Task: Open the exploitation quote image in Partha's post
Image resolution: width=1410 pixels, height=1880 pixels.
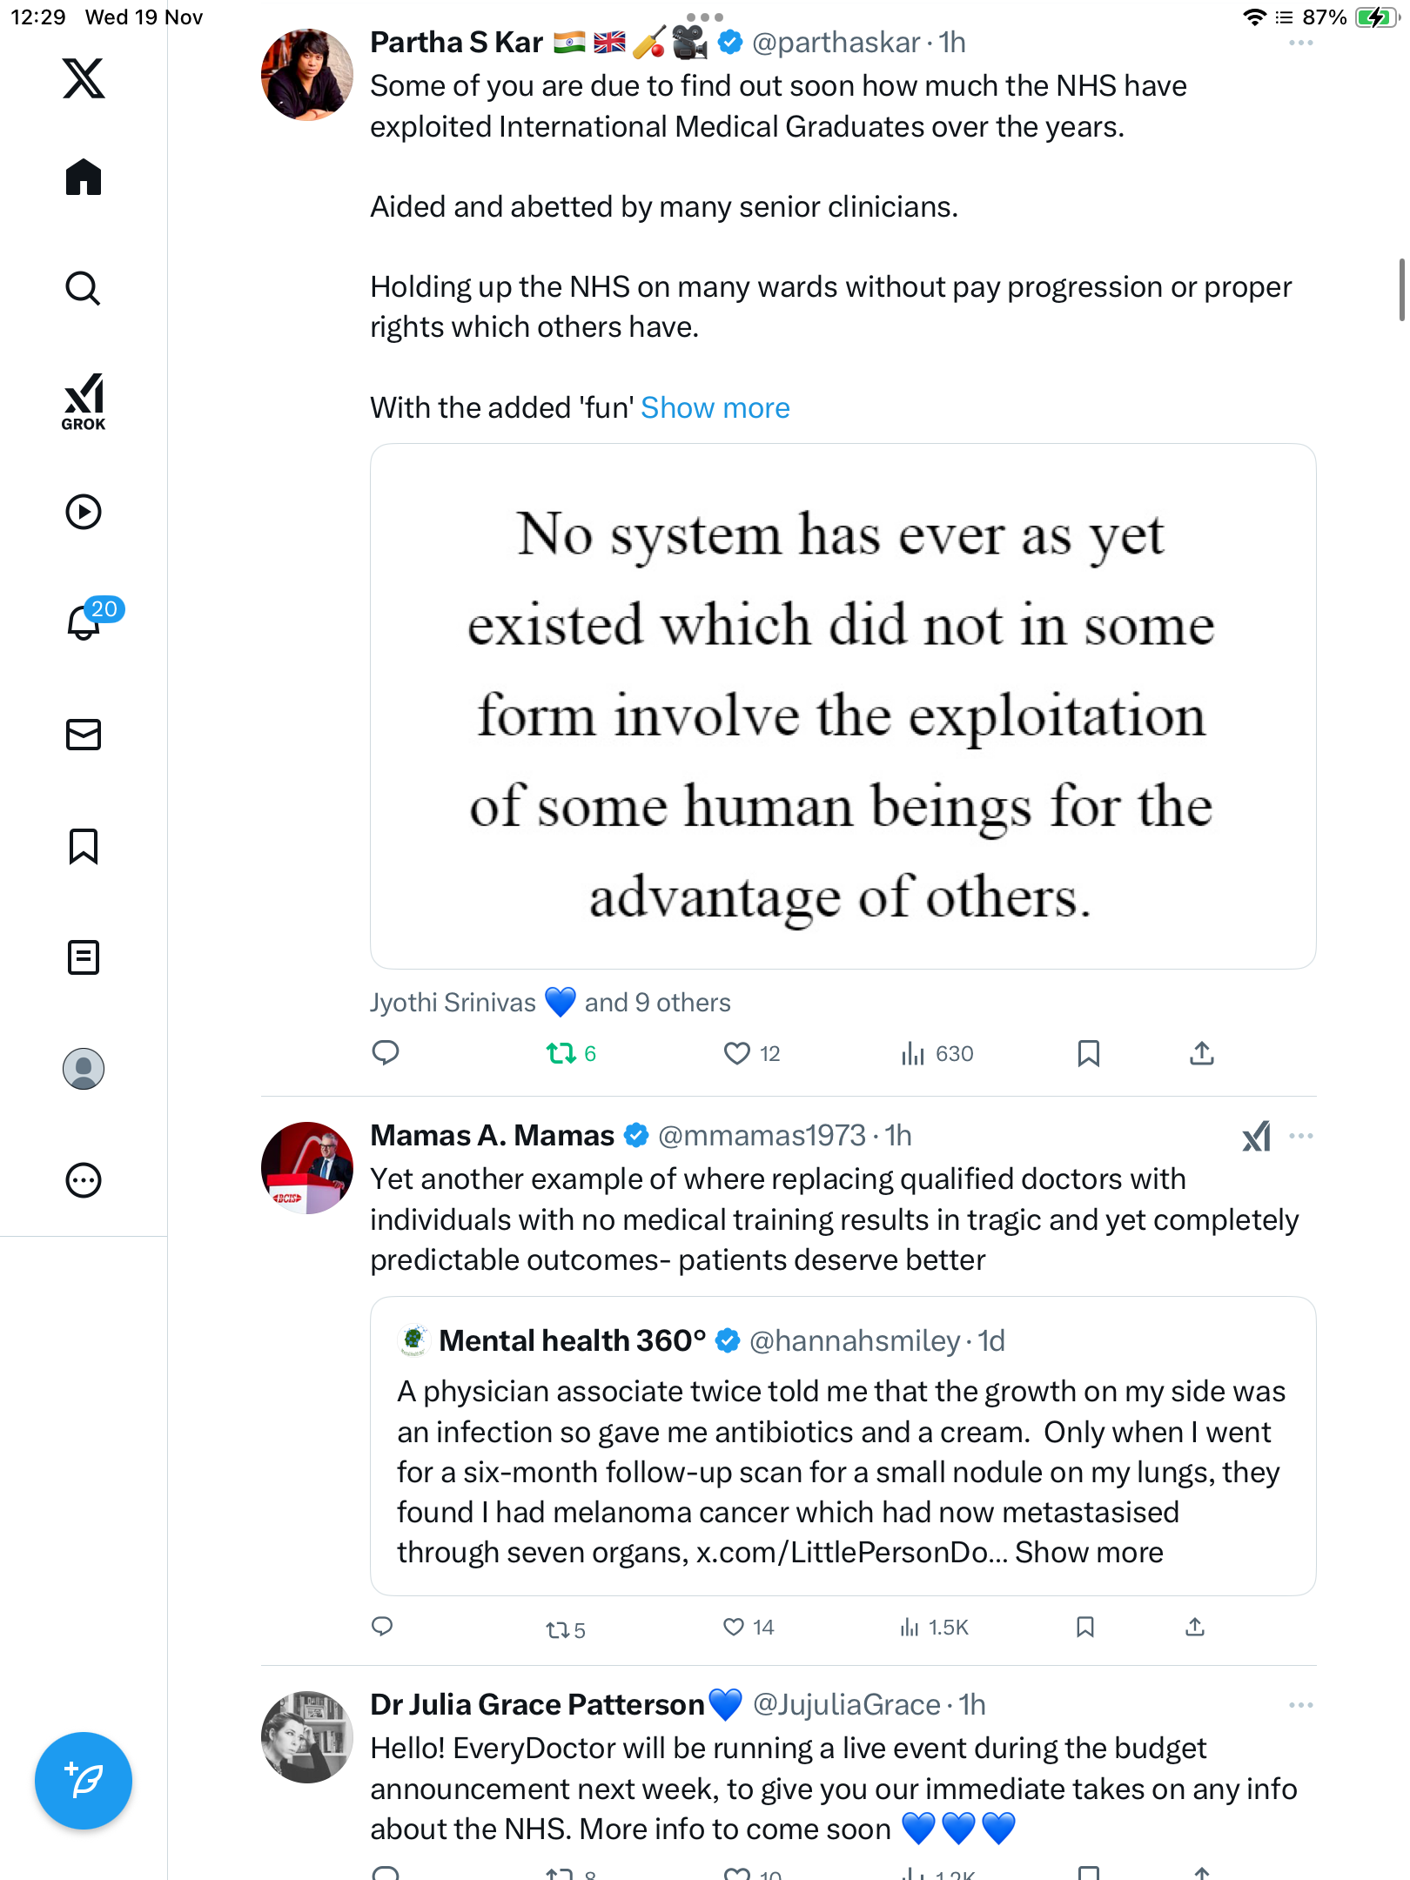Action: 843,706
